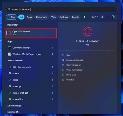Switch to the Apps filter tab
Viewport: 123px width, 116px height.
(x=29, y=17)
